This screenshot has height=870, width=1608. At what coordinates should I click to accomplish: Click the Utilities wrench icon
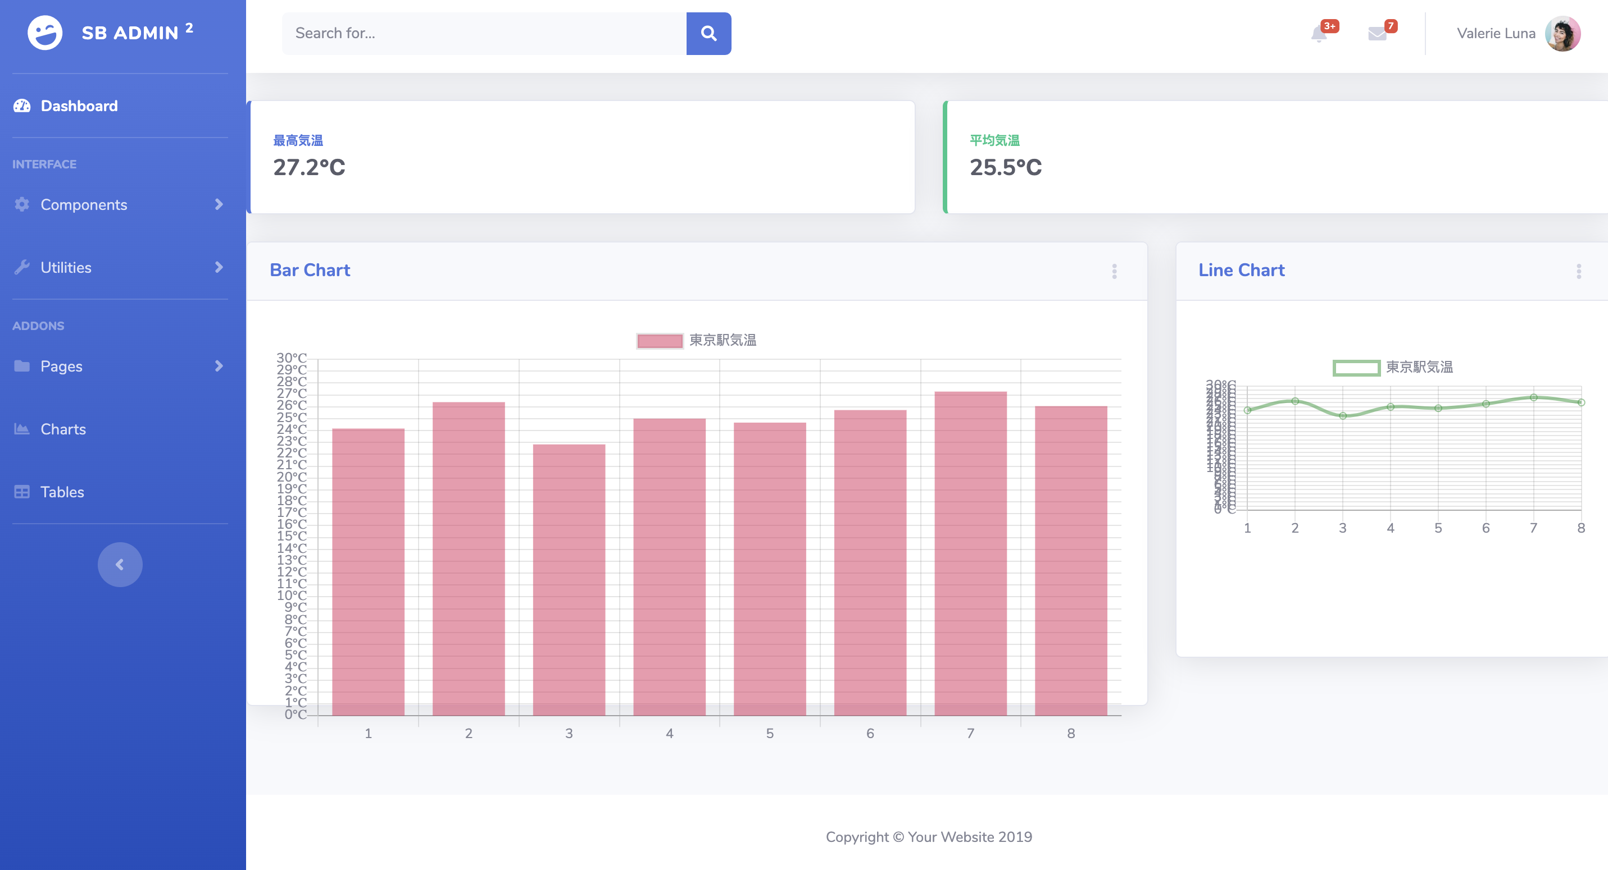pyautogui.click(x=22, y=267)
